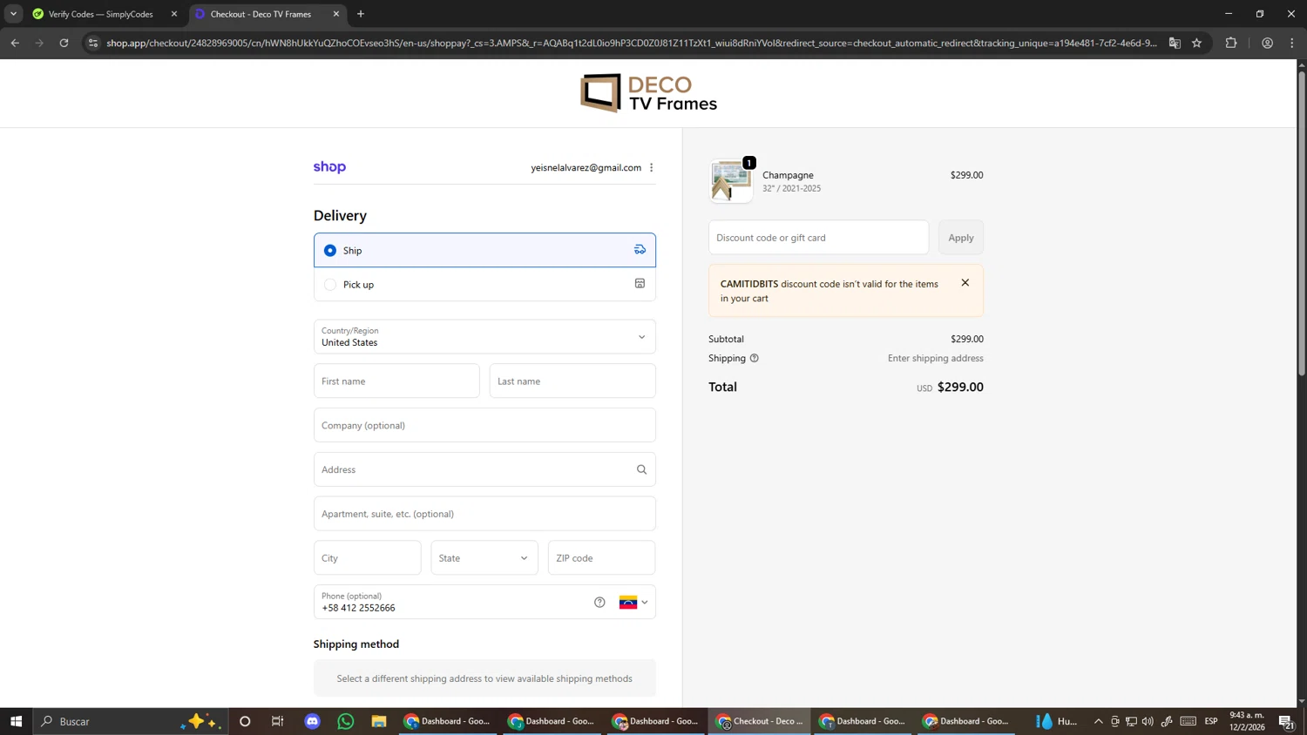Image resolution: width=1307 pixels, height=735 pixels.
Task: Click the Company (optional) field
Action: (484, 426)
